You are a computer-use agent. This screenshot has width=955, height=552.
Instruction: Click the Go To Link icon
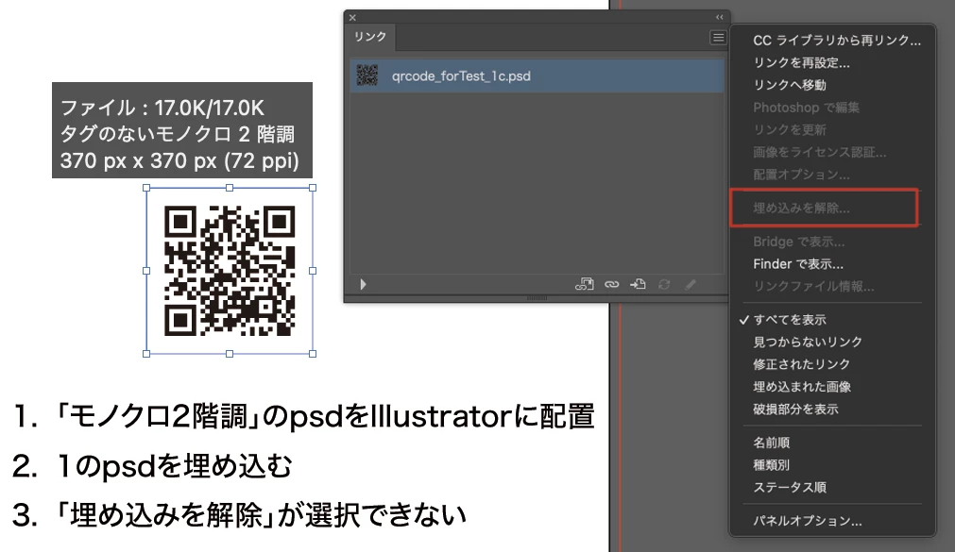[x=638, y=284]
